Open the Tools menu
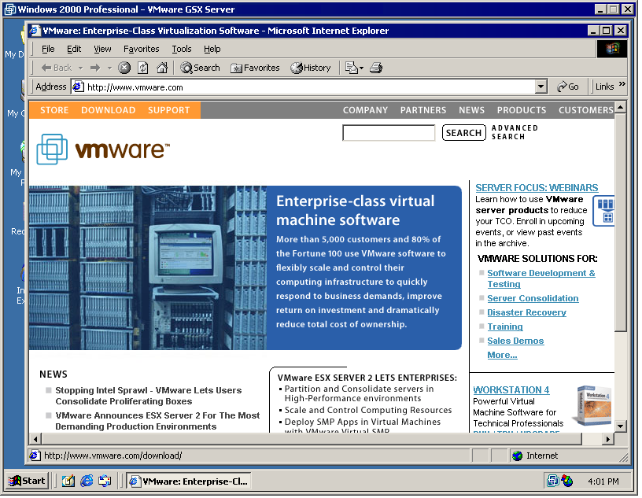642x498 pixels. click(x=182, y=49)
